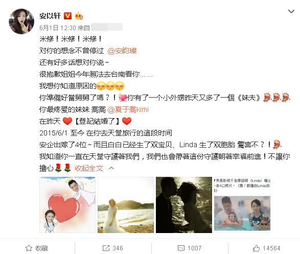Click the 收藏 favorites label
The height and width of the screenshot is (254, 300).
click(41, 248)
